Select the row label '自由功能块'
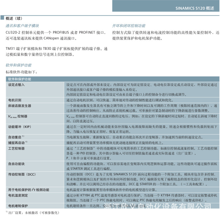The width and height of the screenshot is (220, 218). point(16,164)
